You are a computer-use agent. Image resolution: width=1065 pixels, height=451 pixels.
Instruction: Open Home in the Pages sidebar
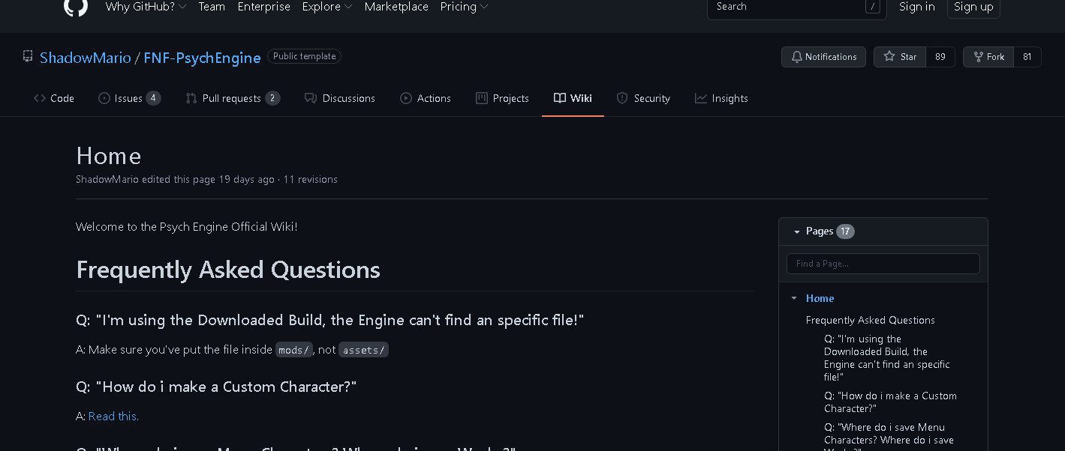click(x=820, y=298)
